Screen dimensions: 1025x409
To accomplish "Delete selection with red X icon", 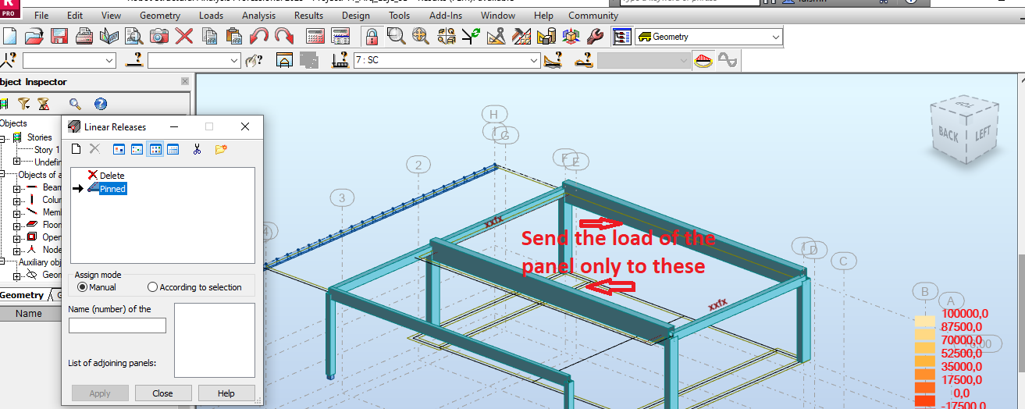I will [184, 36].
